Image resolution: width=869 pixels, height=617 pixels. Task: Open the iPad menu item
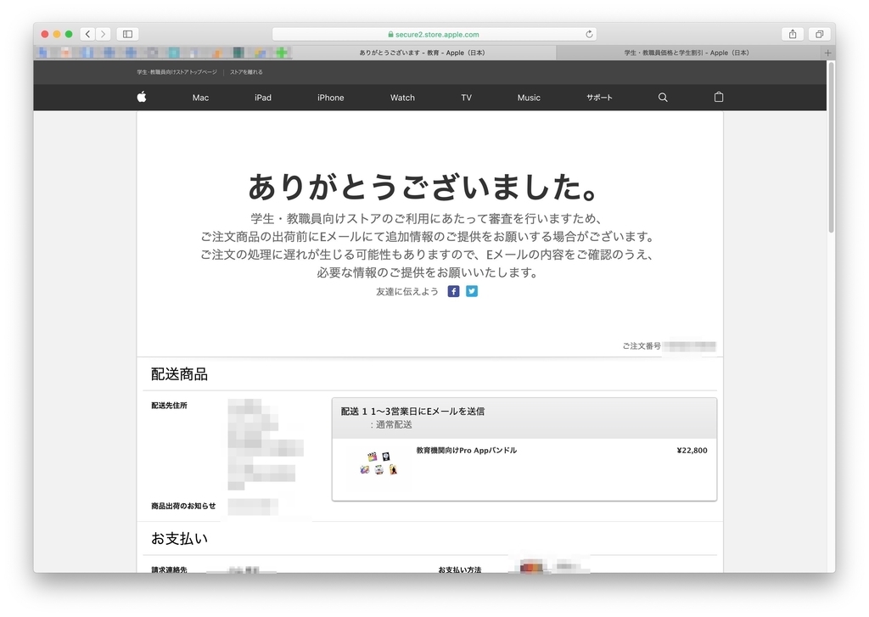[263, 98]
